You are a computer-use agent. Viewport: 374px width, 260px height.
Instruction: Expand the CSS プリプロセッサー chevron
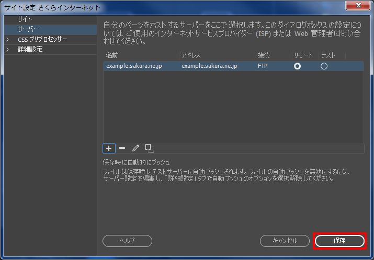pyautogui.click(x=7, y=40)
